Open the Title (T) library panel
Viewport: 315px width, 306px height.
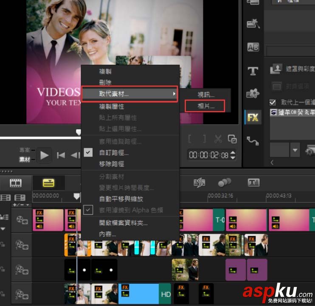[253, 71]
